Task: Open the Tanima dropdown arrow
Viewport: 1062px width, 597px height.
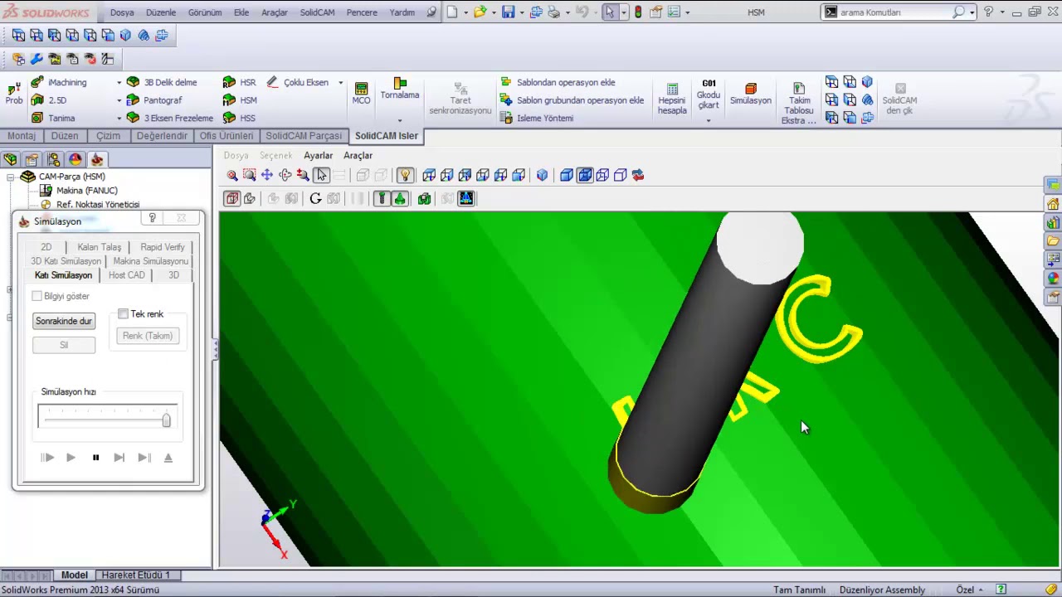Action: 119,118
